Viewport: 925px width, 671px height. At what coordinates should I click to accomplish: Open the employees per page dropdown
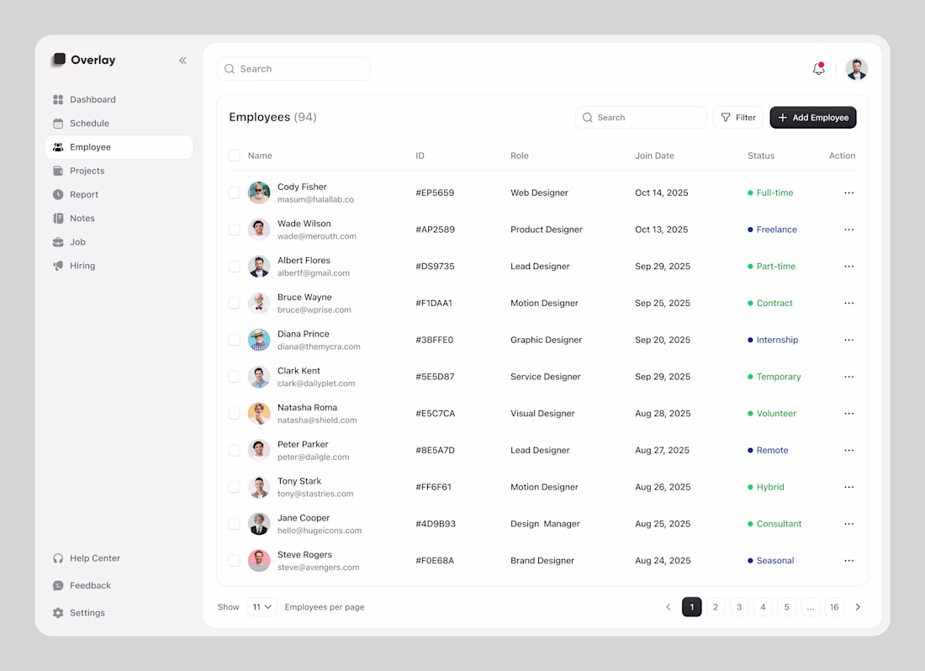[262, 607]
